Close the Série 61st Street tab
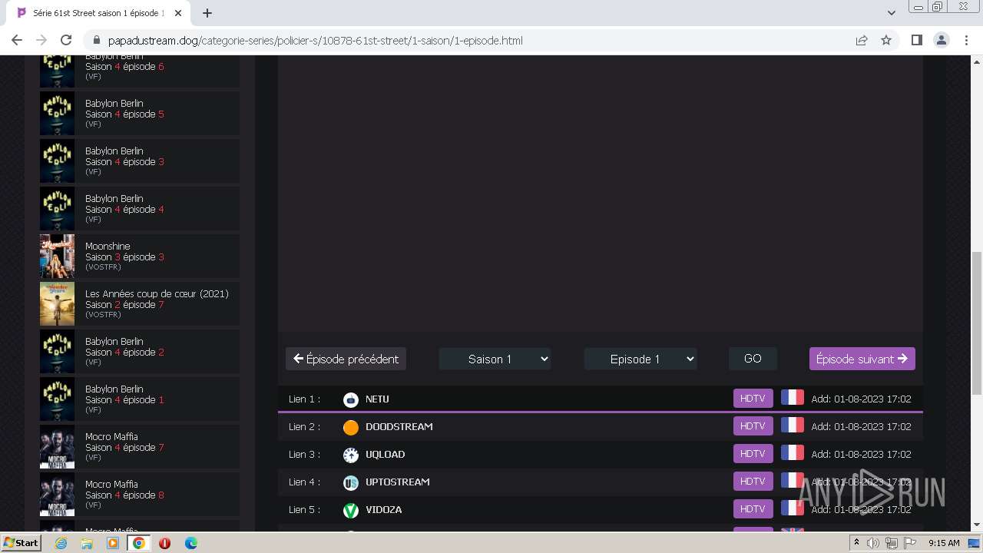This screenshot has height=553, width=983. tap(179, 13)
